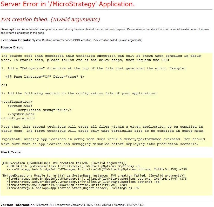Screen dimensions: 214x207
Task: Click the BridgeException stack trace line
Action: (x=93, y=175)
